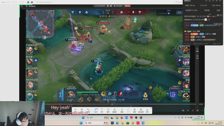224x126 pixels.
Task: Click the 超高 quality button
Action: (179, 13)
